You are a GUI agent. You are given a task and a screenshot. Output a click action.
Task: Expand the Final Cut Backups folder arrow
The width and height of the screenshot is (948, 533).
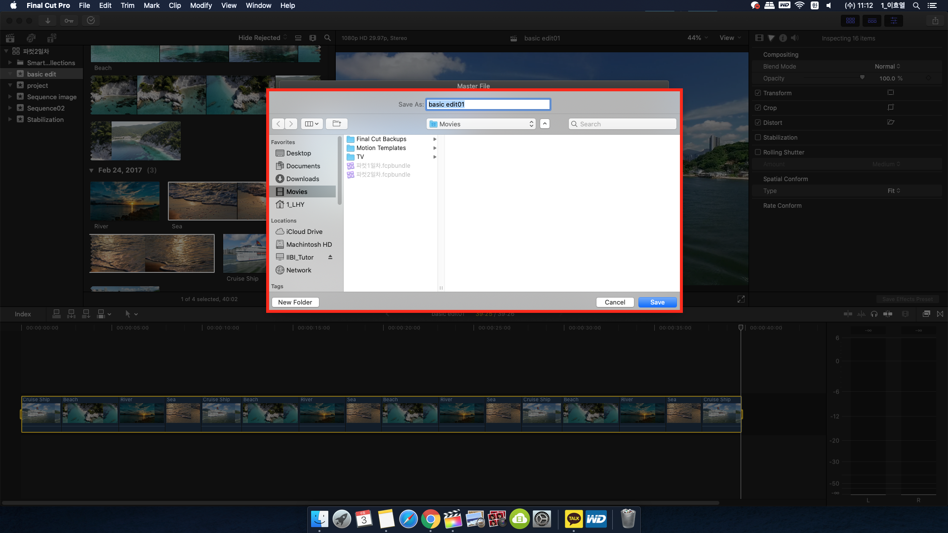pos(434,139)
